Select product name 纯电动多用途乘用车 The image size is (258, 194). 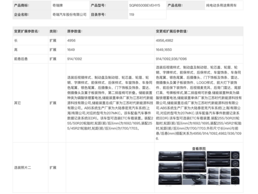pyautogui.click(x=221, y=6)
